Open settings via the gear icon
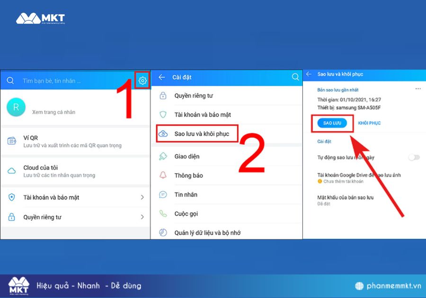The width and height of the screenshot is (426, 298). pyautogui.click(x=142, y=81)
